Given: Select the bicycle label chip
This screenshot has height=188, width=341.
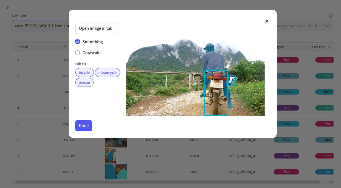Looking at the screenshot, I should [x=84, y=72].
